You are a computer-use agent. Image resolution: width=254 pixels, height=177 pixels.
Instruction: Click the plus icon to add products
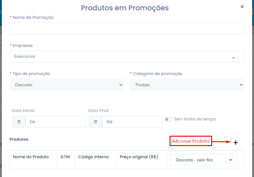coord(236,143)
